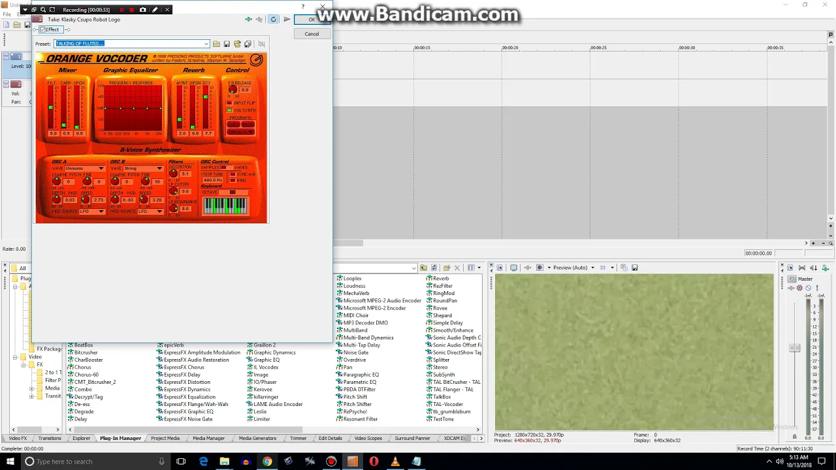Click the overlays grid icon in preview
This screenshot has height=470, width=836.
[x=603, y=268]
